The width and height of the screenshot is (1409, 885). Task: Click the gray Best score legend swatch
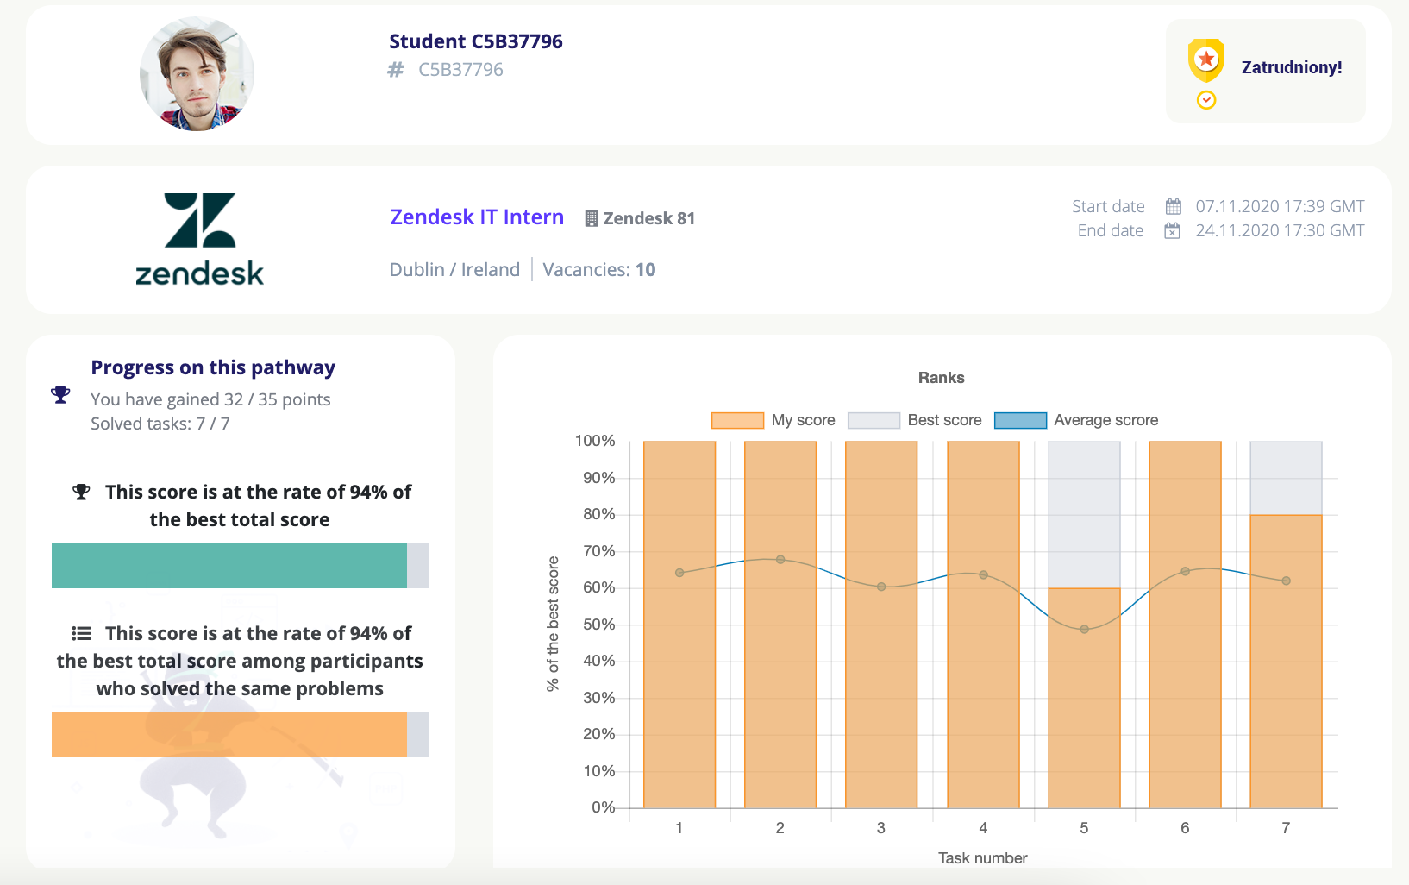pos(874,420)
